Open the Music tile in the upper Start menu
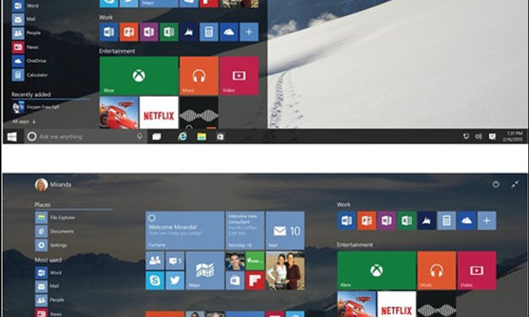Viewport: 529px width, 317px height. (x=198, y=75)
